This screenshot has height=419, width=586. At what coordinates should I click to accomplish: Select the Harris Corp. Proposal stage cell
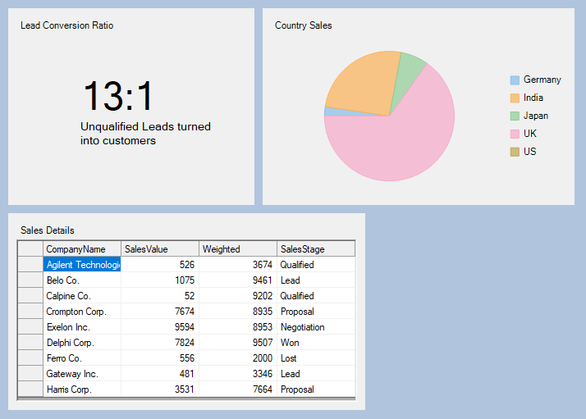click(x=315, y=389)
